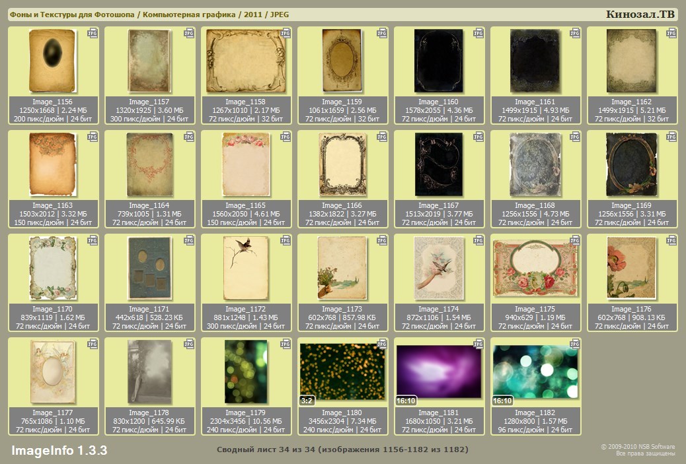Click the JPG badge on Image_1177 tile
This screenshot has width=686, height=464.
pos(93,343)
